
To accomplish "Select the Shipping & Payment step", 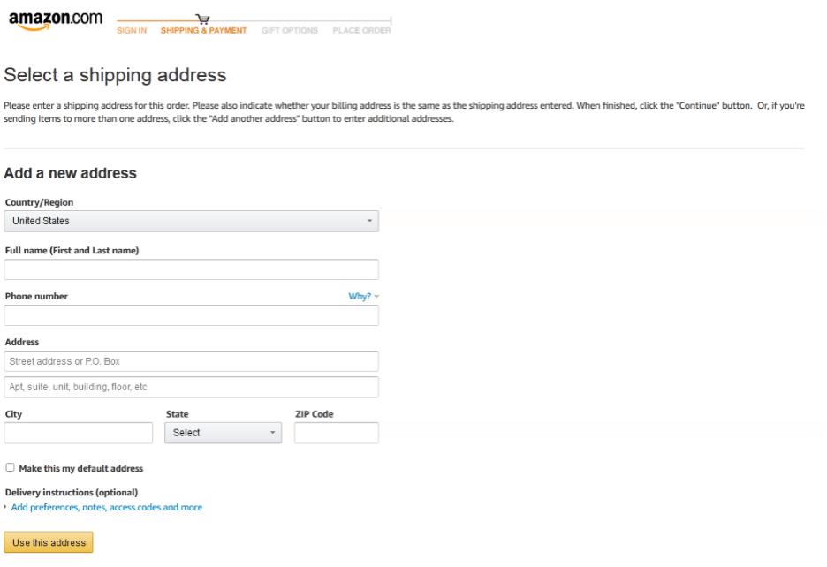I will [x=203, y=31].
